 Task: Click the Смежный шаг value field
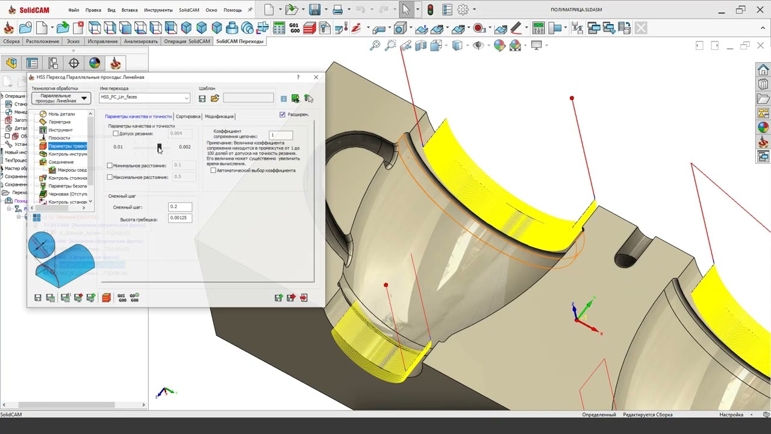click(x=180, y=207)
